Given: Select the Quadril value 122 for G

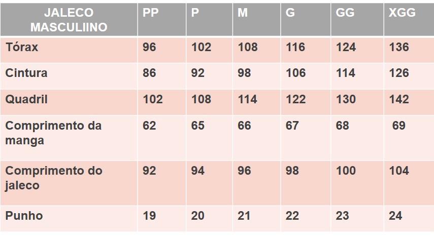Looking at the screenshot, I should click(x=295, y=99).
